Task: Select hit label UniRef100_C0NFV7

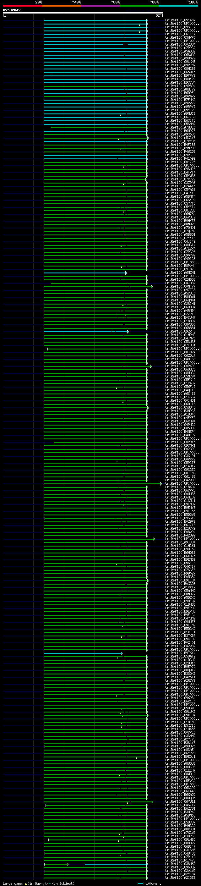Action: click(x=180, y=287)
